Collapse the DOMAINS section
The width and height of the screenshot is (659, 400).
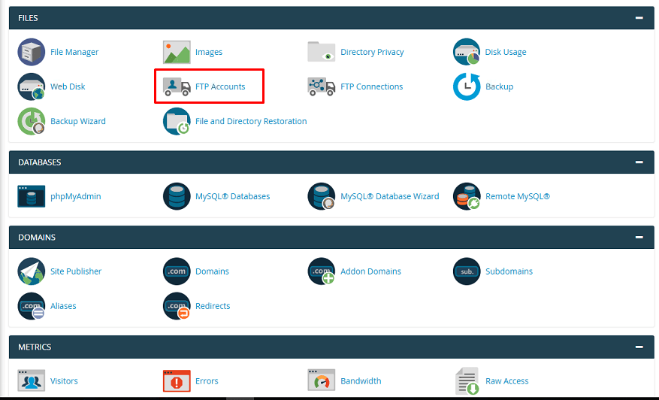(639, 237)
